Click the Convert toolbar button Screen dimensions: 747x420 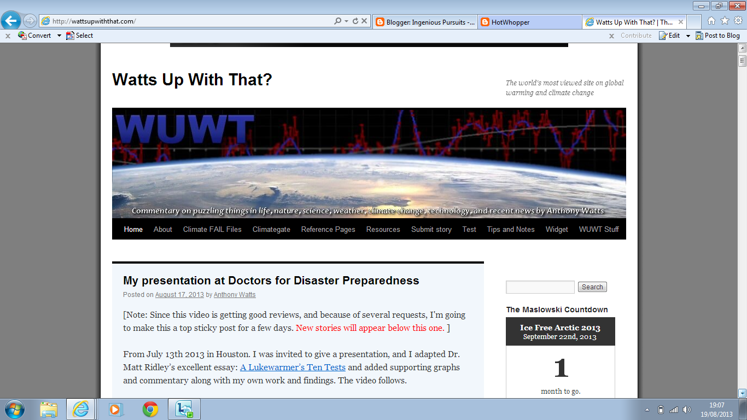(x=34, y=36)
